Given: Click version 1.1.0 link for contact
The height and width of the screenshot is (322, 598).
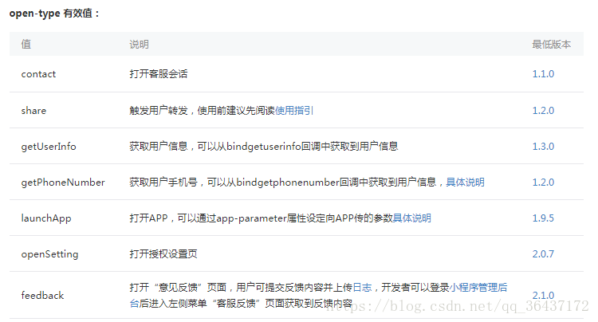Looking at the screenshot, I should 543,74.
